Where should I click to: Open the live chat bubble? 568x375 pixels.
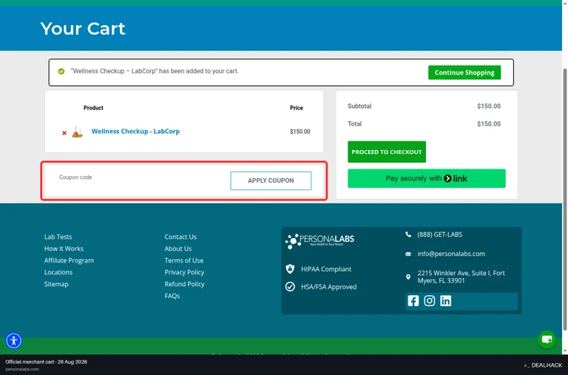tap(547, 339)
